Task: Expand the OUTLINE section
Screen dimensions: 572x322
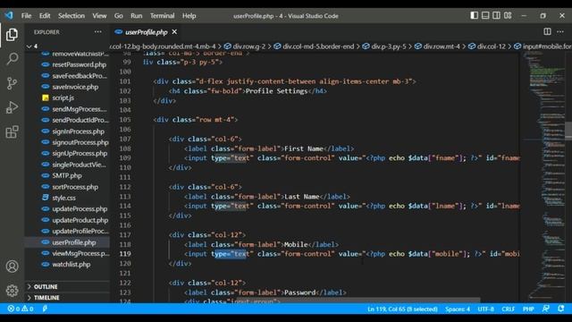Action: coord(67,286)
